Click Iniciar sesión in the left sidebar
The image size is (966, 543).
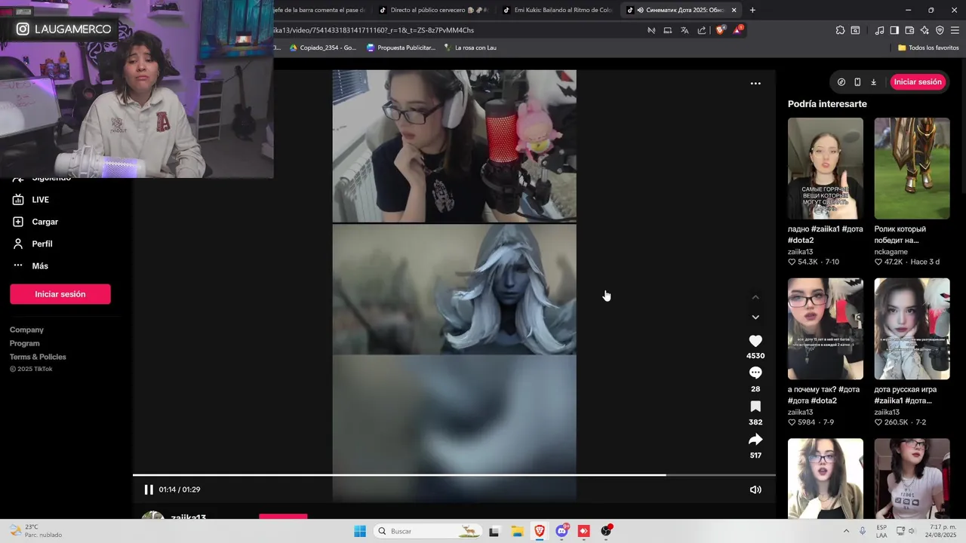click(60, 294)
